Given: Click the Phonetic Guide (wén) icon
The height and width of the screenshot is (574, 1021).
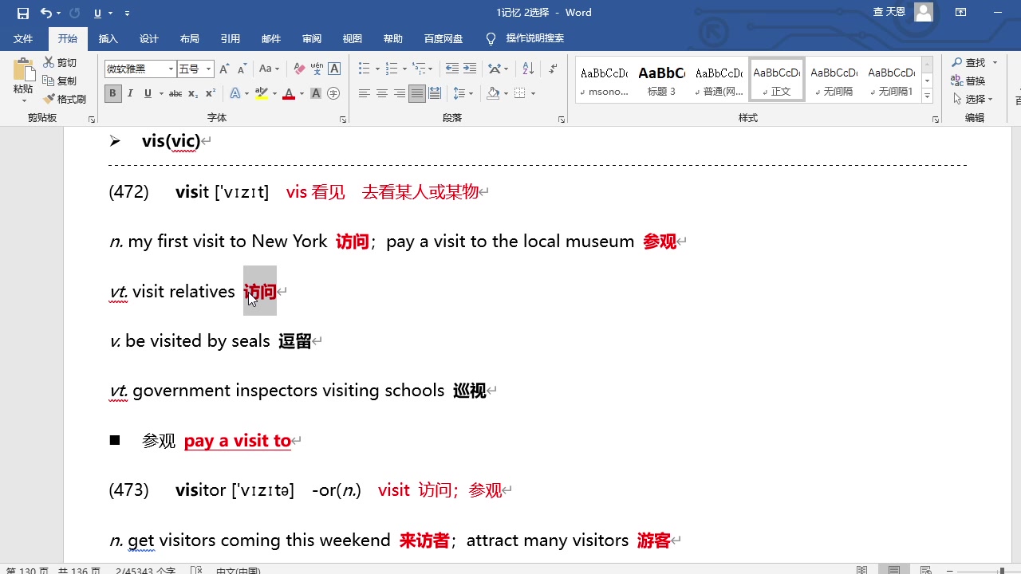Looking at the screenshot, I should pyautogui.click(x=317, y=69).
